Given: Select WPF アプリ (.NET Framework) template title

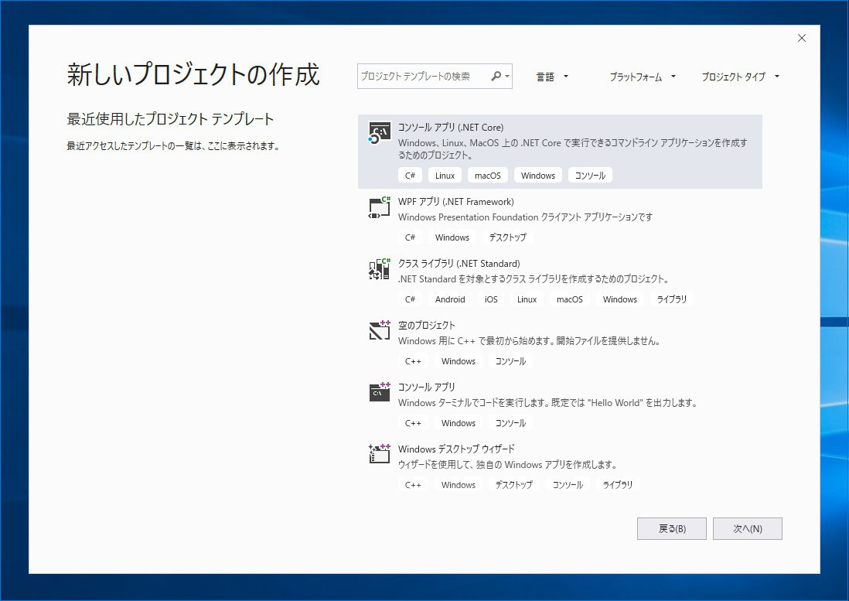Looking at the screenshot, I should pos(456,201).
